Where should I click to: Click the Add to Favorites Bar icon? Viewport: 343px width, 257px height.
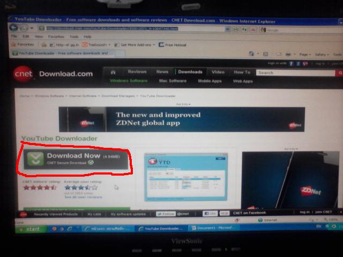(44, 45)
